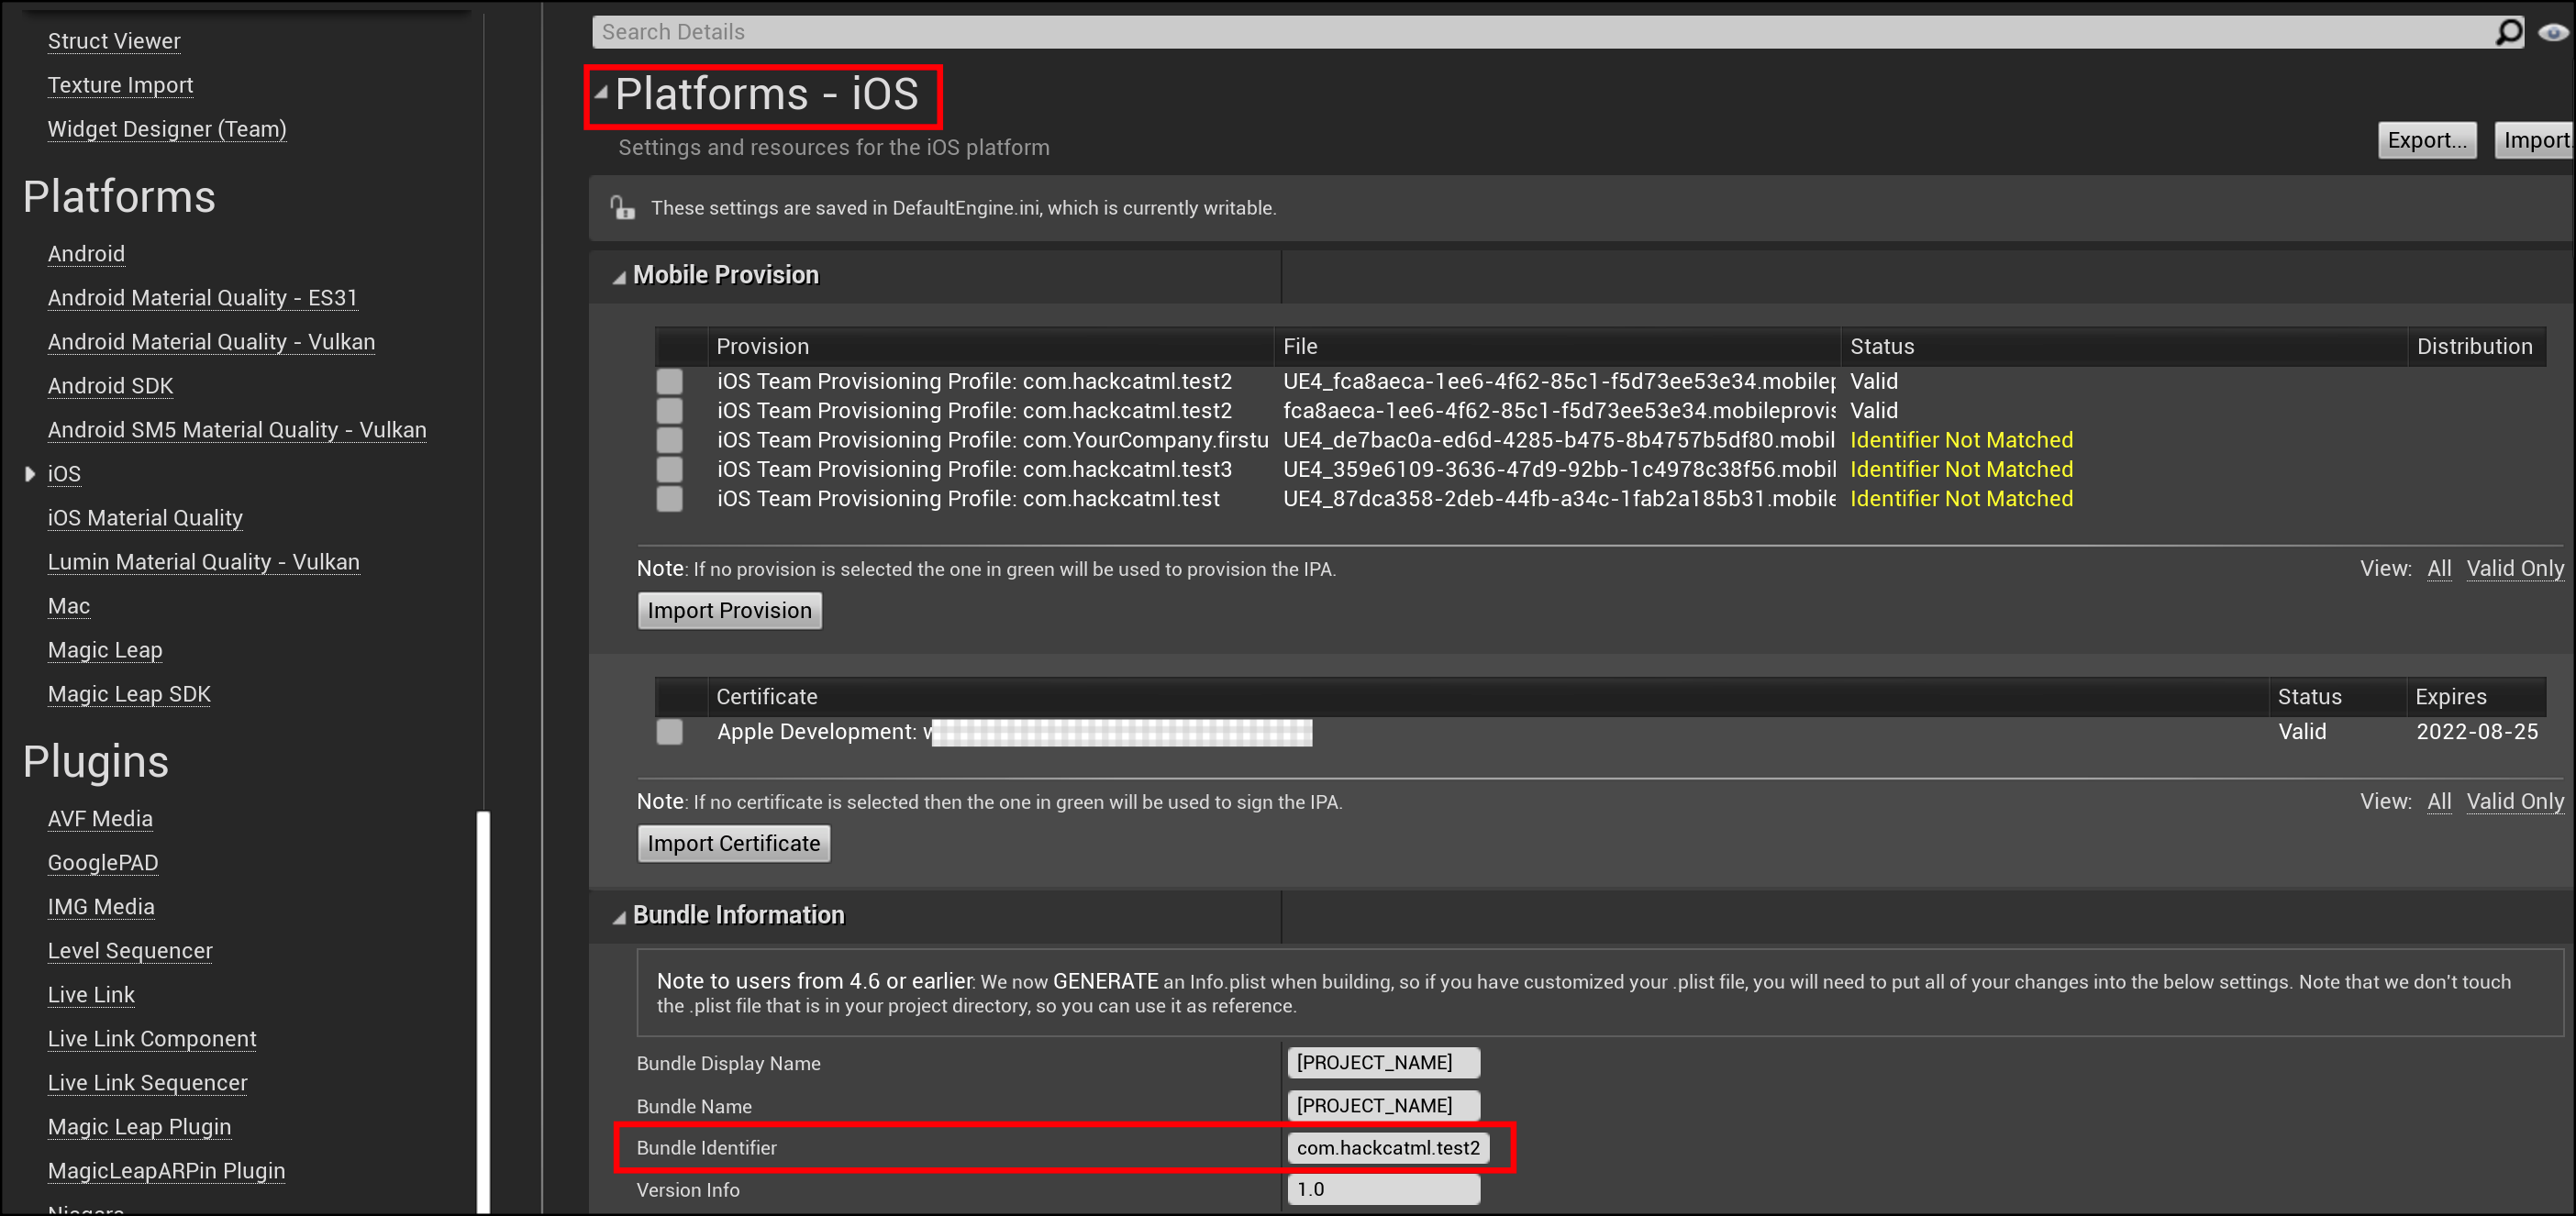Open iOS Material Quality settings

tap(145, 518)
